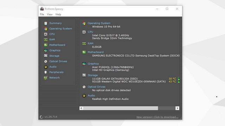Go to Operating System section in sidebar

point(60,29)
